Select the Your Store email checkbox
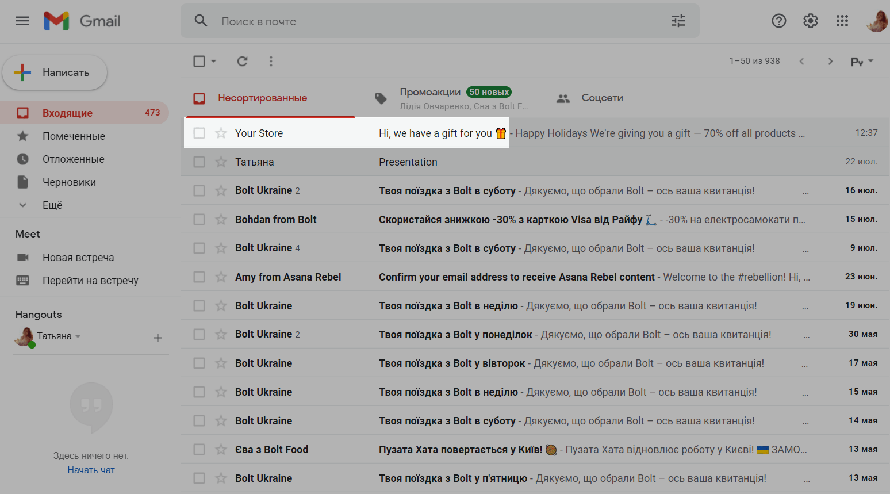 (199, 133)
